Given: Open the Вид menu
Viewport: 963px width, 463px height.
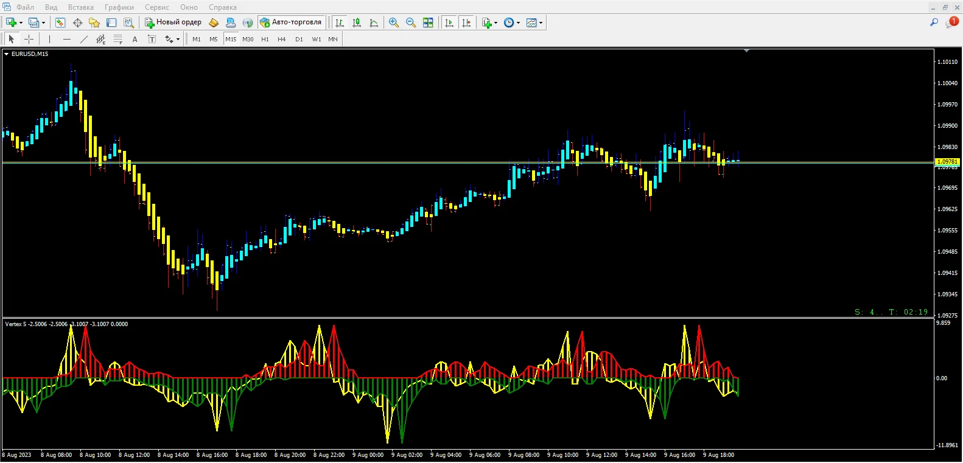Looking at the screenshot, I should click(51, 7).
